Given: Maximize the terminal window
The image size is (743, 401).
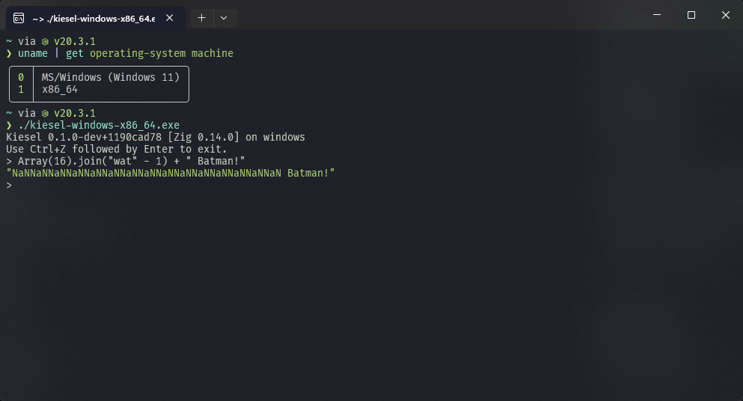Looking at the screenshot, I should 691,15.
